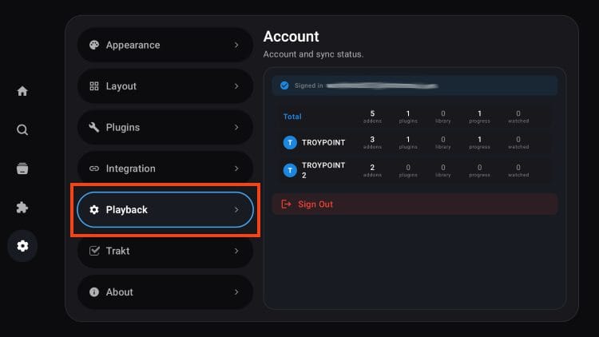Click the Signed in checkmark badge
The width and height of the screenshot is (599, 337).
click(x=284, y=85)
